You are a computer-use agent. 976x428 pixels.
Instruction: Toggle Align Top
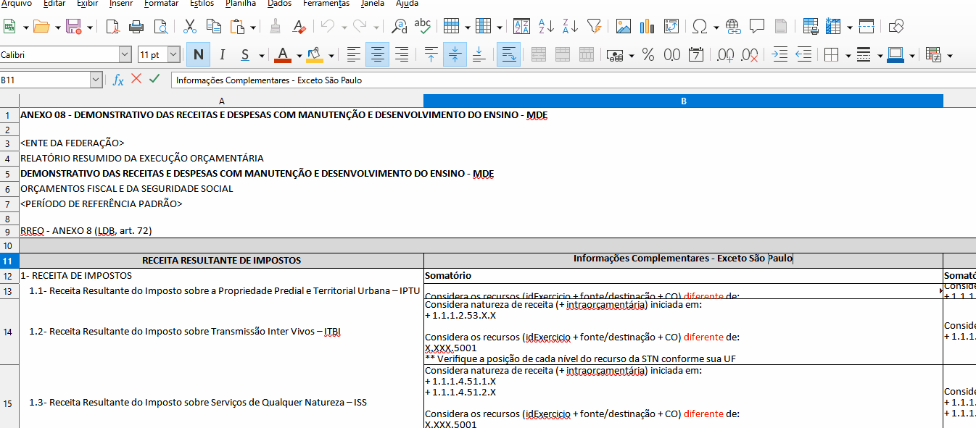point(431,55)
